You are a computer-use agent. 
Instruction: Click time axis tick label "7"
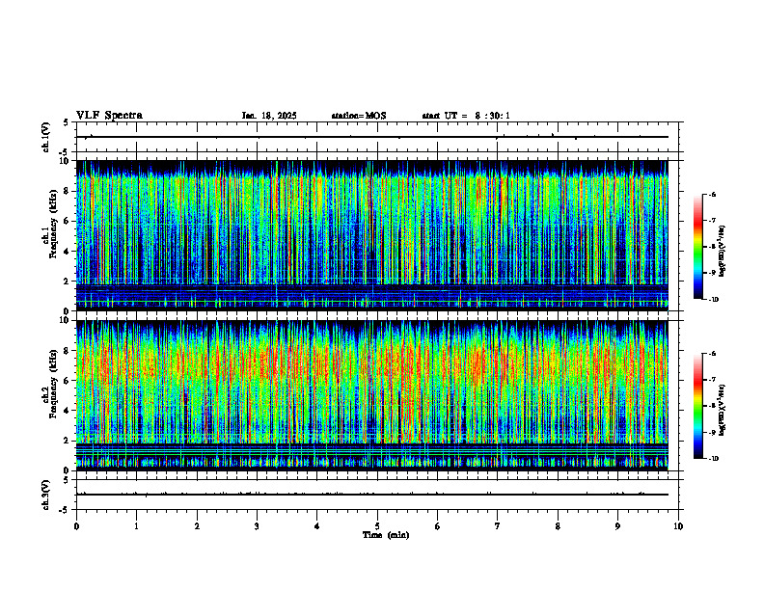point(498,526)
